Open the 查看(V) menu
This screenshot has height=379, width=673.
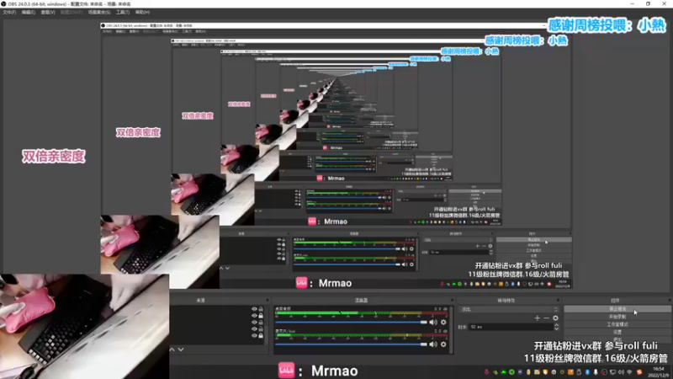point(48,13)
